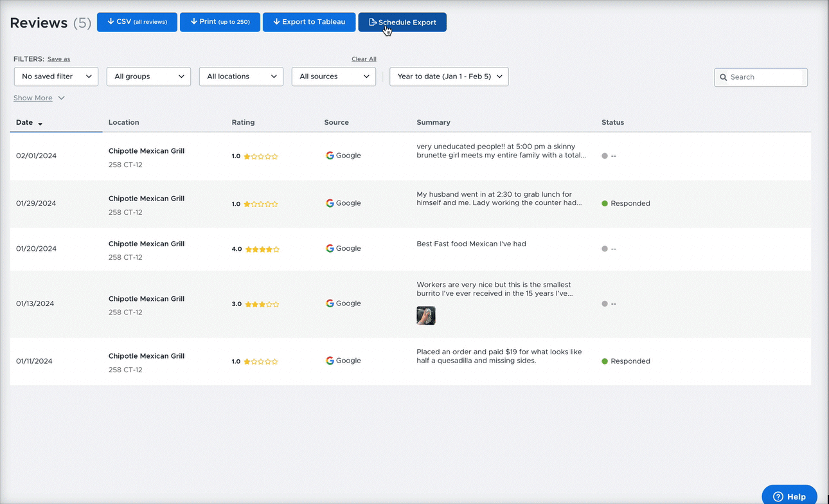Screen dimensions: 829x504
Task: Open the review dated 02/01/2024
Action: [411, 156]
